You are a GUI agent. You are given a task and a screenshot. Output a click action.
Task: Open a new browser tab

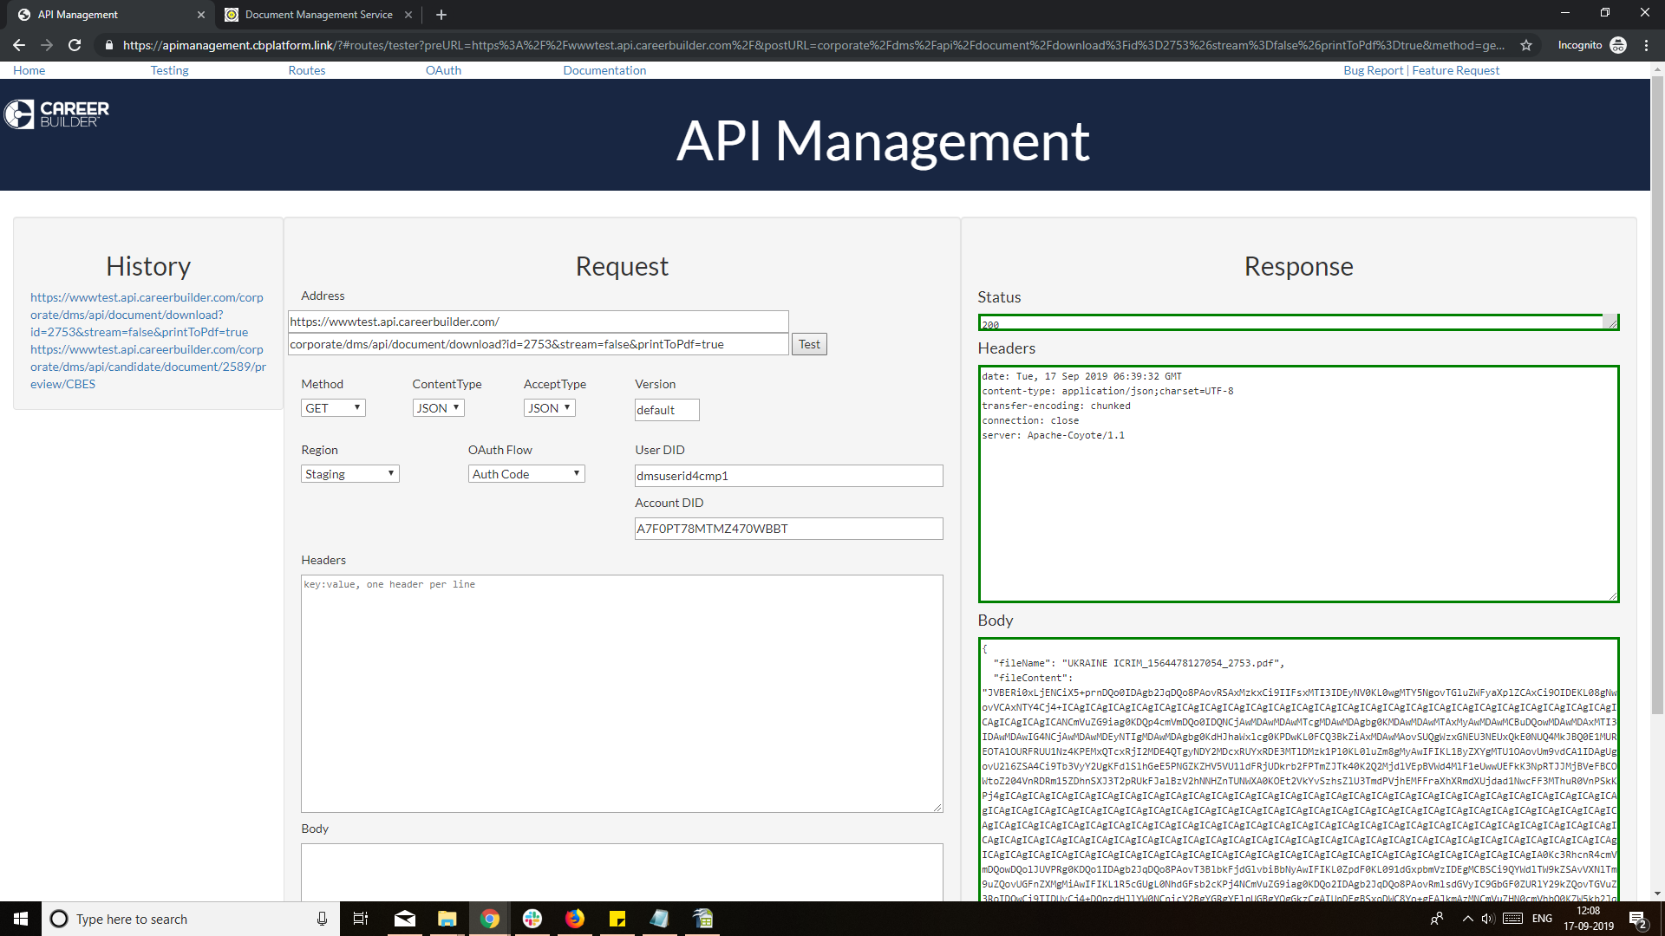click(x=441, y=15)
